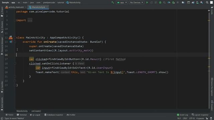
Task: Click the user account icon at top right
Action: coord(211,2)
